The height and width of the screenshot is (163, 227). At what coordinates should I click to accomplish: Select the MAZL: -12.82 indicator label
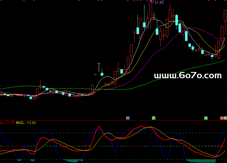coord(26,123)
